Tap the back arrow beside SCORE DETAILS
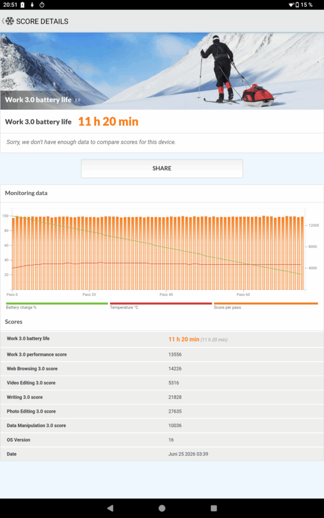 coord(3,21)
